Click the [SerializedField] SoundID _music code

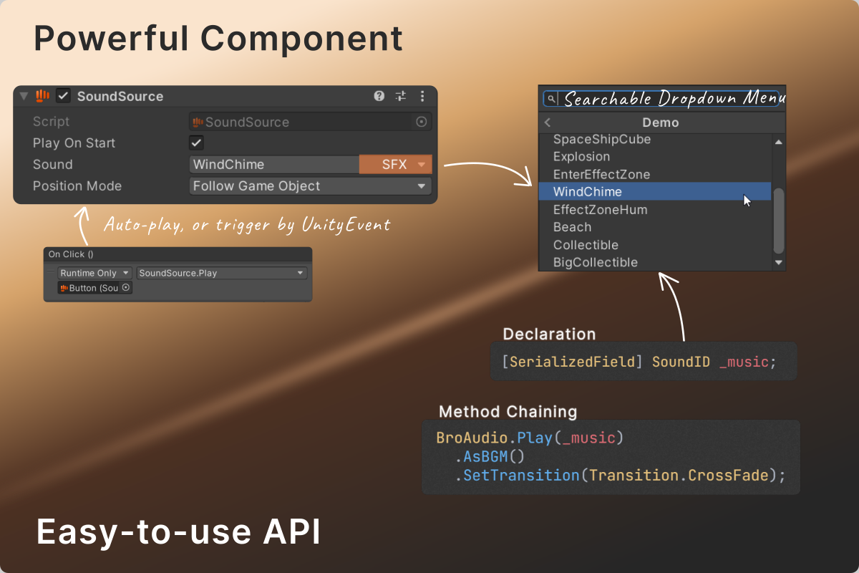(639, 362)
